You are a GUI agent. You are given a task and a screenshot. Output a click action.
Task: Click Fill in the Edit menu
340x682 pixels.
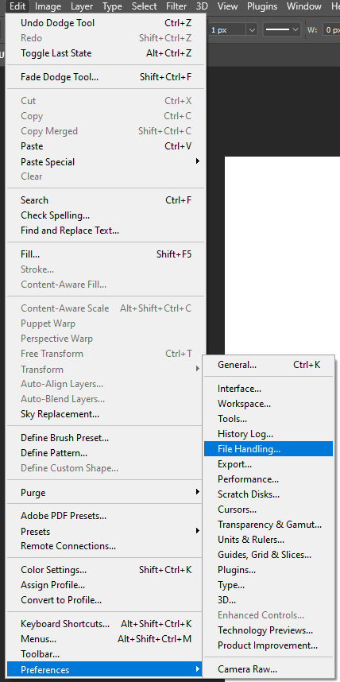click(106, 254)
